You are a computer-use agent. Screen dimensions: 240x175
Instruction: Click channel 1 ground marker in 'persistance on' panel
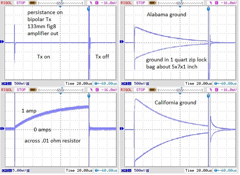tap(2, 42)
